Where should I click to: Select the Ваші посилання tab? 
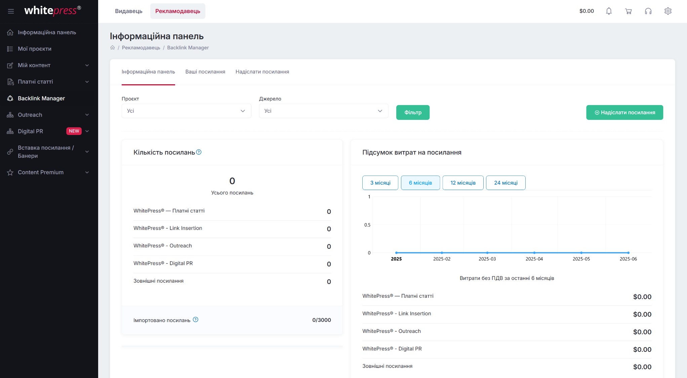click(x=205, y=72)
